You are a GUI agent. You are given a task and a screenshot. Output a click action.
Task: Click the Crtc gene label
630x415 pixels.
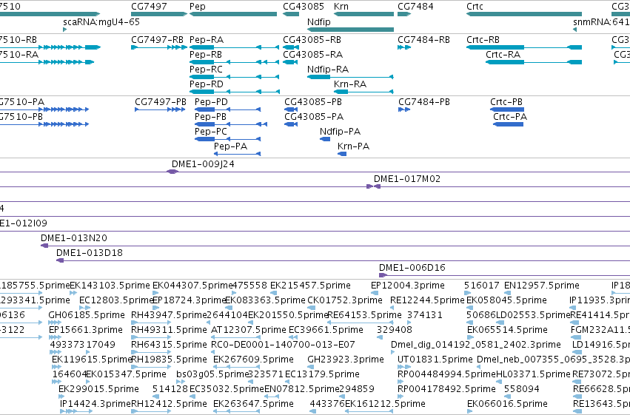point(475,7)
